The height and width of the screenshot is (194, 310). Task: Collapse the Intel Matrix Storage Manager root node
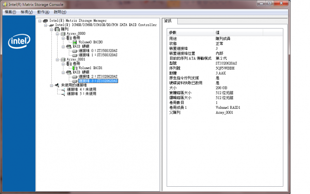[x=40, y=21]
